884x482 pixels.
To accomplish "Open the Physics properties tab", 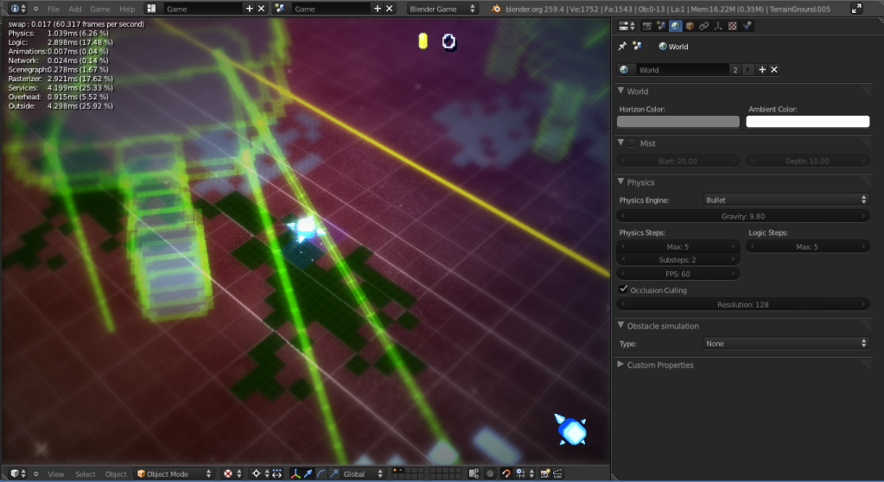I will 747,26.
